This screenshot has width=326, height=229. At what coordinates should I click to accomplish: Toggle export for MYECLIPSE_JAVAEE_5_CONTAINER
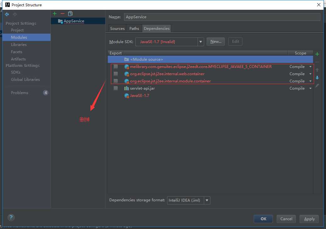click(116, 67)
